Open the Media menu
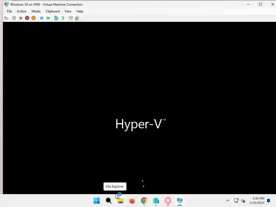Image resolution: width=276 pixels, height=207 pixels. pos(36,11)
